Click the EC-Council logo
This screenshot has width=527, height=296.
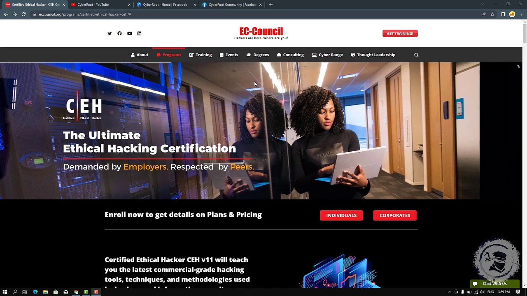261,33
